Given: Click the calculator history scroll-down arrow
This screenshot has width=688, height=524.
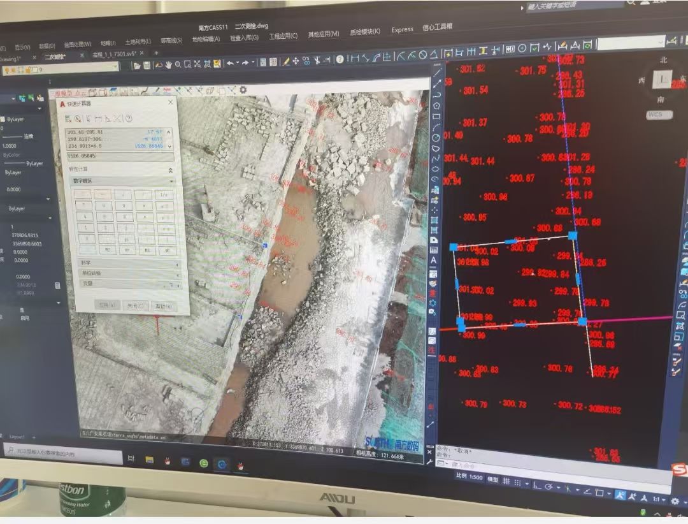Looking at the screenshot, I should 169,146.
